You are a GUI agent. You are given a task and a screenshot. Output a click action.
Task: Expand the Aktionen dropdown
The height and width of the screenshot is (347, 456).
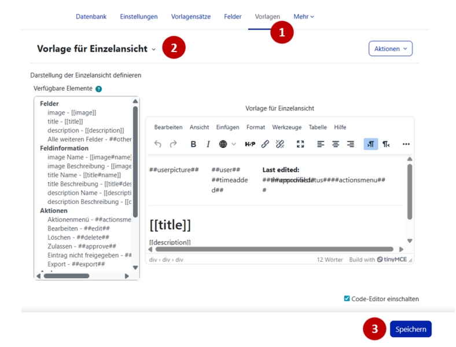point(390,49)
